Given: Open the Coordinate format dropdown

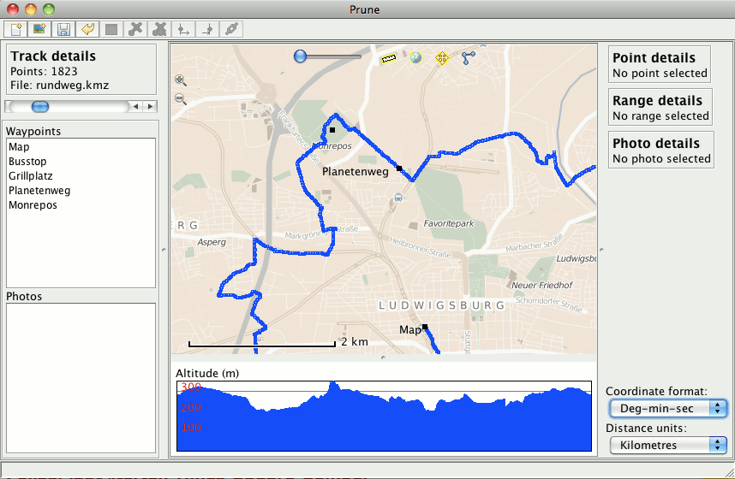Looking at the screenshot, I should click(x=667, y=409).
